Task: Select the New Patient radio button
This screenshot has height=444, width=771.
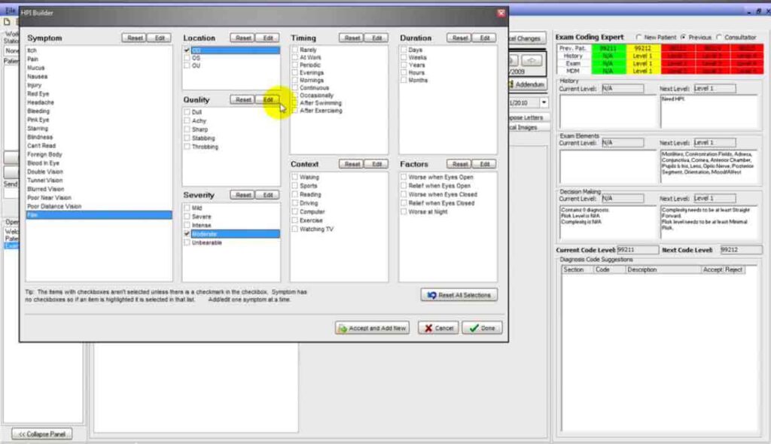Action: pos(638,38)
